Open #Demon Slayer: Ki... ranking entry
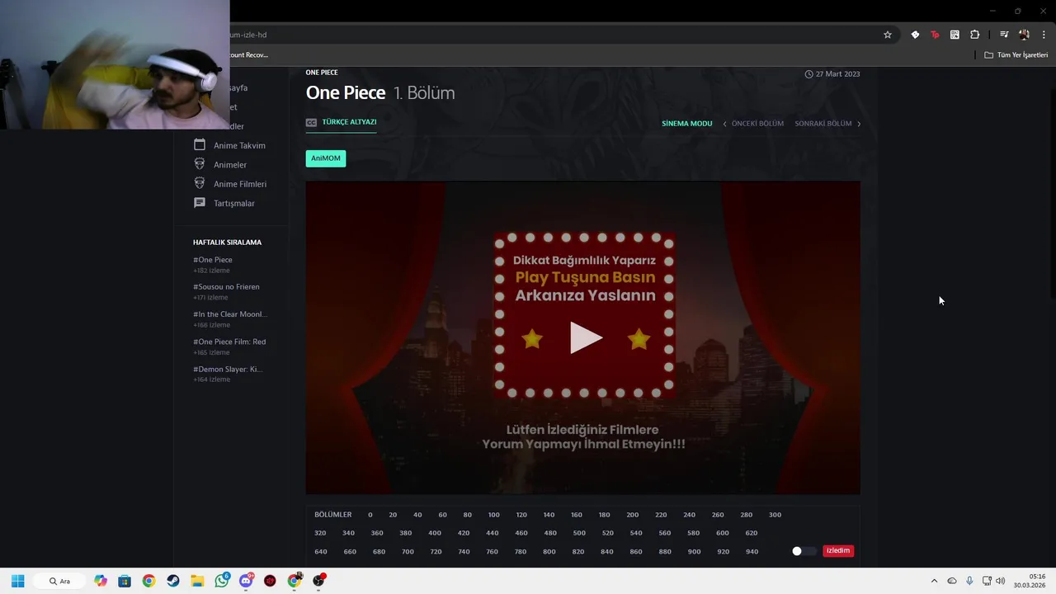The image size is (1056, 594). point(228,370)
